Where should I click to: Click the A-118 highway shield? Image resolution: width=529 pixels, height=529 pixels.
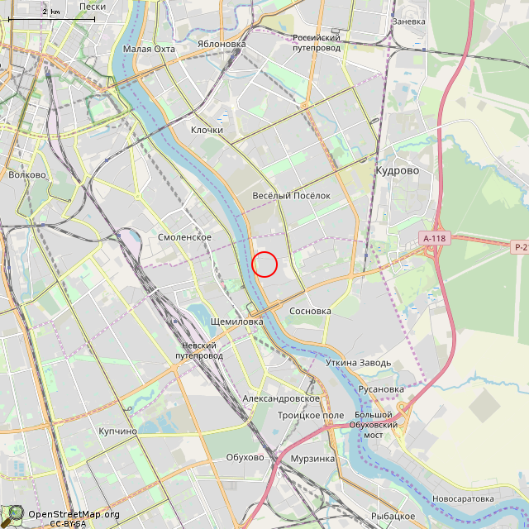(435, 239)
